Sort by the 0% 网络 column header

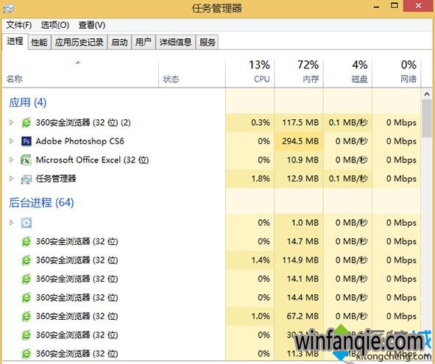[x=397, y=74]
